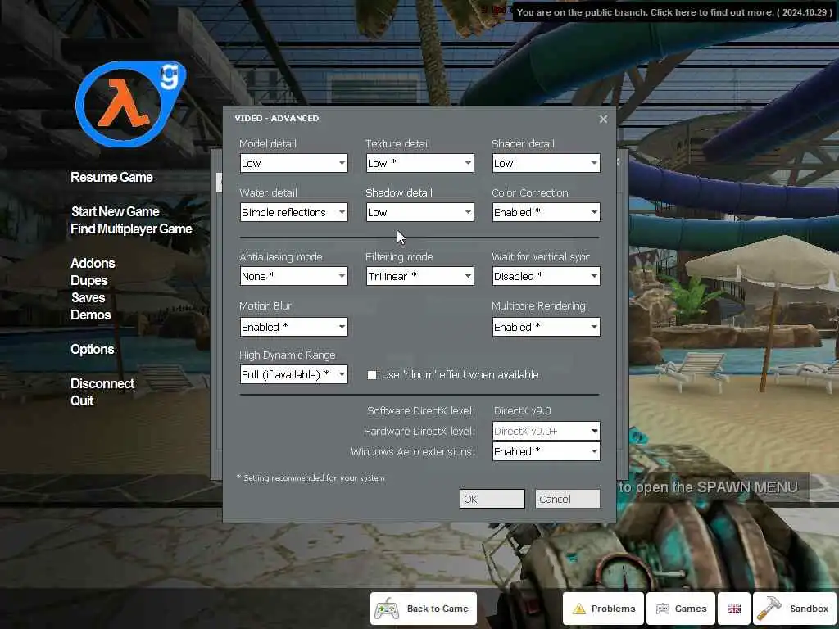Toggle the 'Use bloom effect' checkbox
Image resolution: width=839 pixels, height=629 pixels.
click(x=372, y=375)
